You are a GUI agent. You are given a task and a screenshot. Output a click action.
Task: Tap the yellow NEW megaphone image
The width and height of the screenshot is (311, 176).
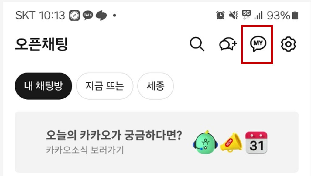click(x=231, y=143)
